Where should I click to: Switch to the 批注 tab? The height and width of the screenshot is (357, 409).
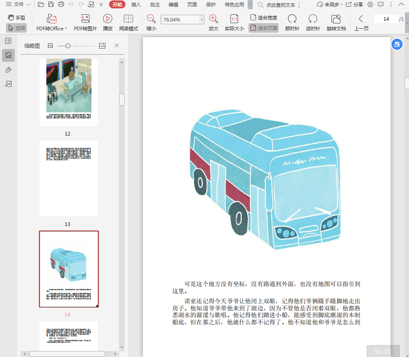(155, 5)
